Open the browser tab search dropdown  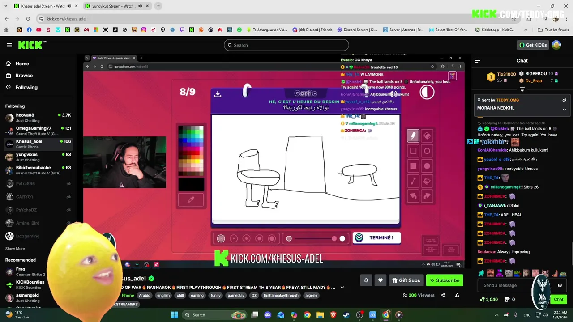(x=5, y=6)
